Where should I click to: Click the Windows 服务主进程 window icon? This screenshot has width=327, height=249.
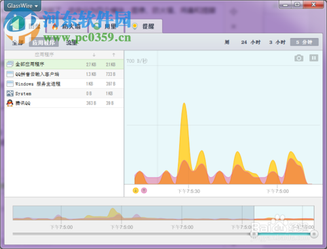click(x=10, y=84)
